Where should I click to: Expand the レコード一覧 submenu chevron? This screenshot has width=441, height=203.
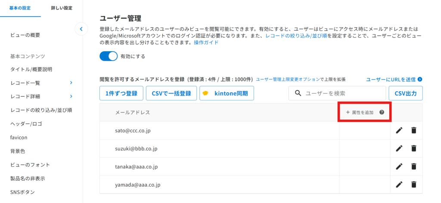pos(71,83)
